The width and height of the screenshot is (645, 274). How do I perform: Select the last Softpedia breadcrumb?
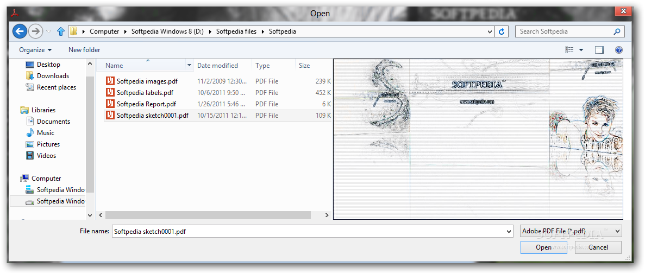click(282, 31)
